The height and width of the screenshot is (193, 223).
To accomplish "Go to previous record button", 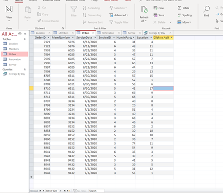I will point(43,191).
